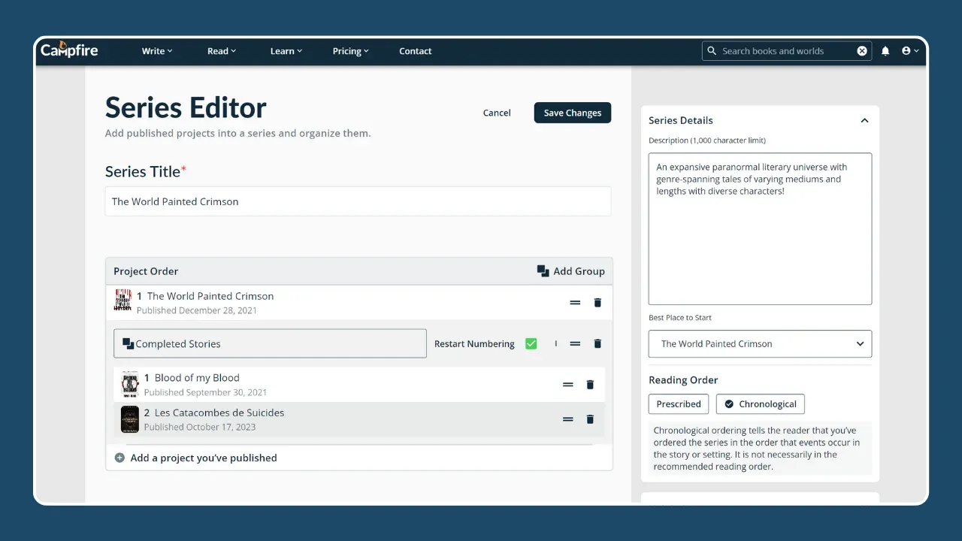Click the green plus to add a published project
This screenshot has height=541, width=962.
pos(119,457)
